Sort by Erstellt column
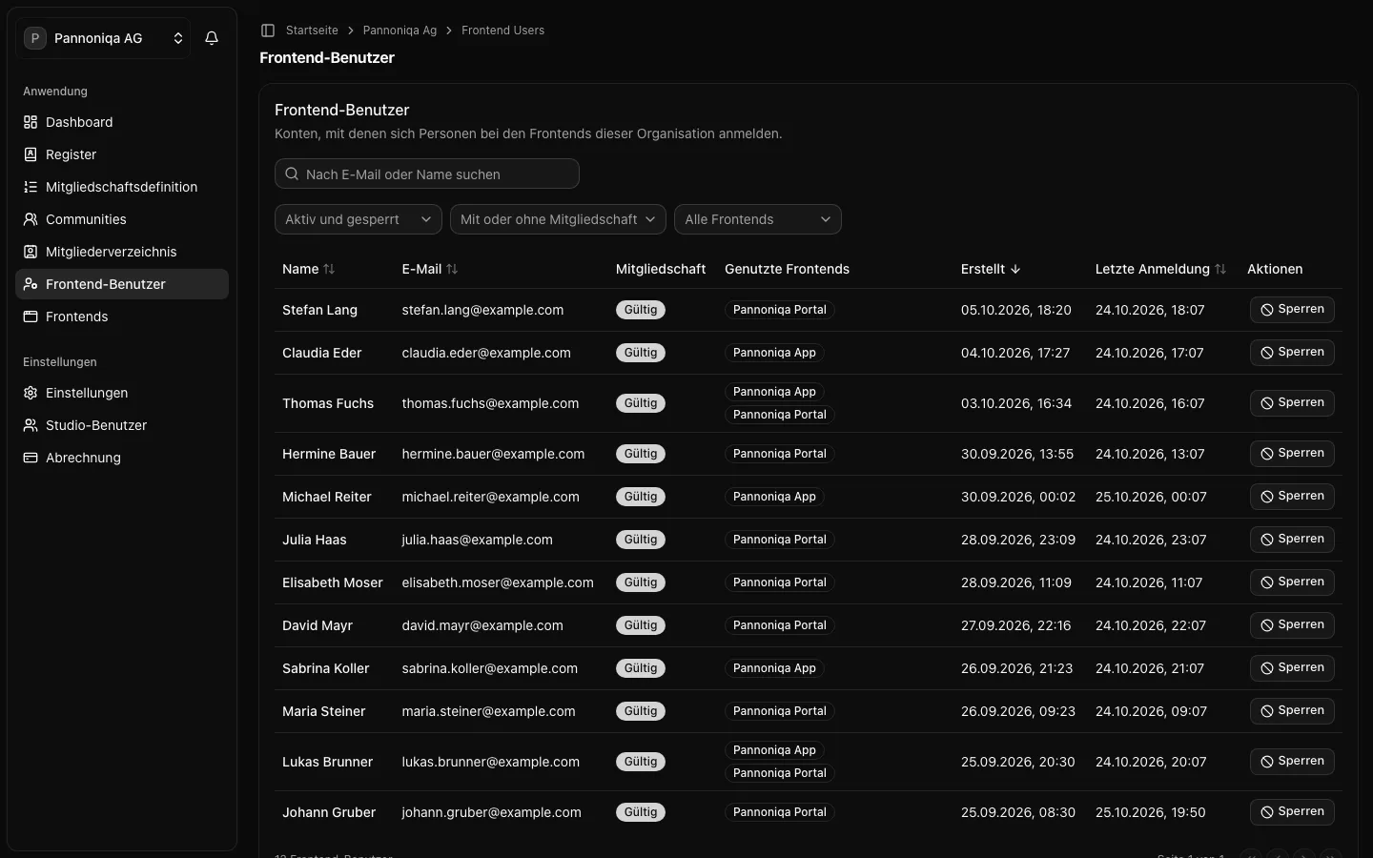 coord(991,269)
